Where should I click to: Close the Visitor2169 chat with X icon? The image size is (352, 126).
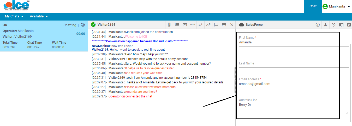tap(232, 25)
